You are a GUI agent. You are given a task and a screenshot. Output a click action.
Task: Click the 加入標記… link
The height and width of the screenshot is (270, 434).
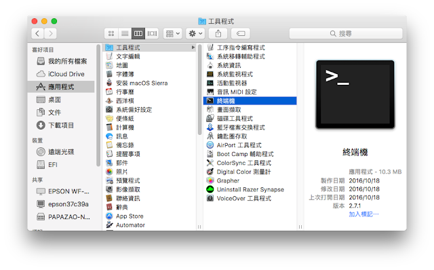click(363, 214)
